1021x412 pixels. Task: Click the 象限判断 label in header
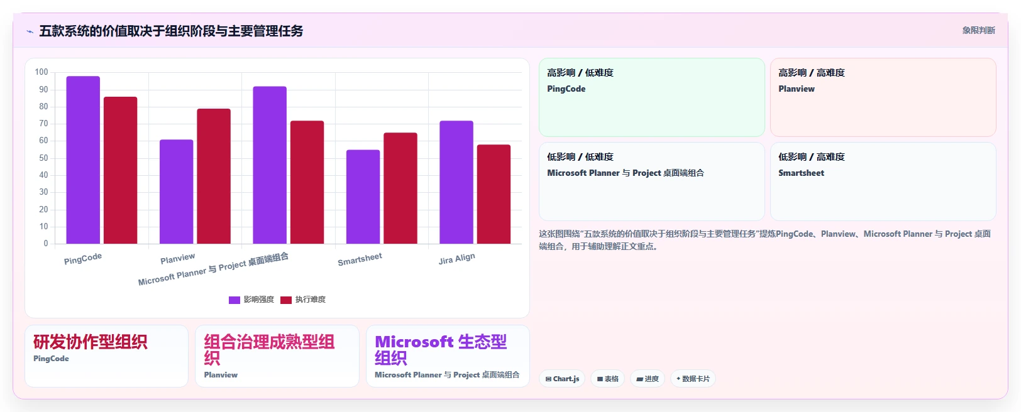click(x=978, y=30)
